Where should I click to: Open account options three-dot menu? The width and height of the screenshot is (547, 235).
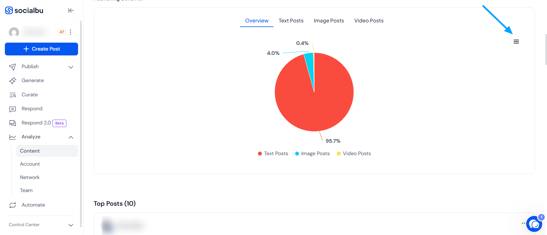coord(70,32)
